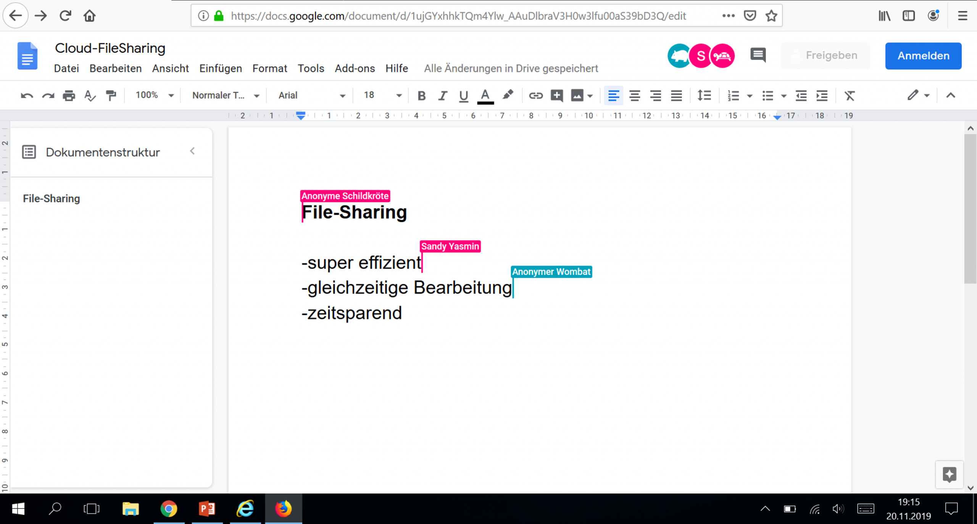Viewport: 977px width, 524px height.
Task: Collapse the Dokumentenstruktur panel arrow
Action: coord(192,151)
